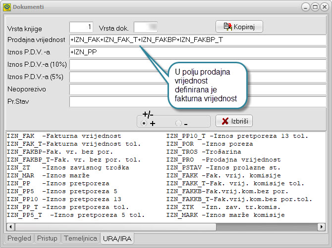Click the right arrow of list scrollbar
Screen dimensions: 332x248
pyautogui.click(x=321, y=227)
